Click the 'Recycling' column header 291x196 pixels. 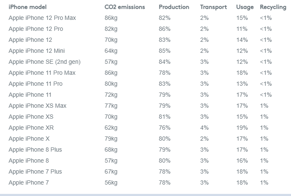point(273,7)
